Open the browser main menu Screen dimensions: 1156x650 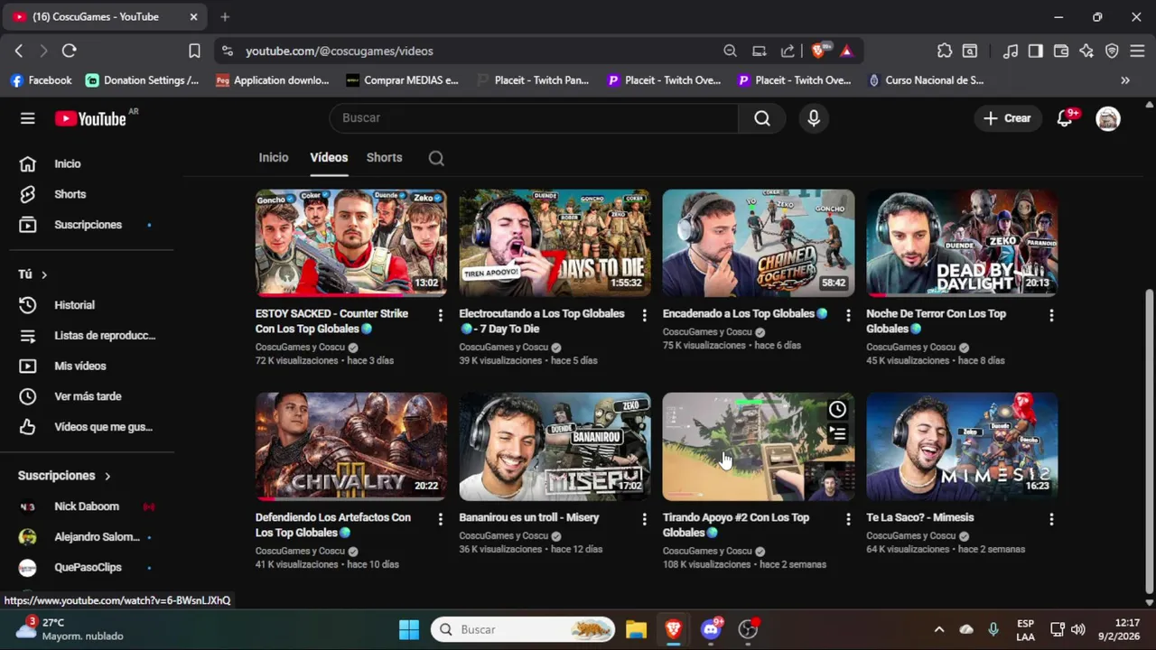tap(1137, 51)
